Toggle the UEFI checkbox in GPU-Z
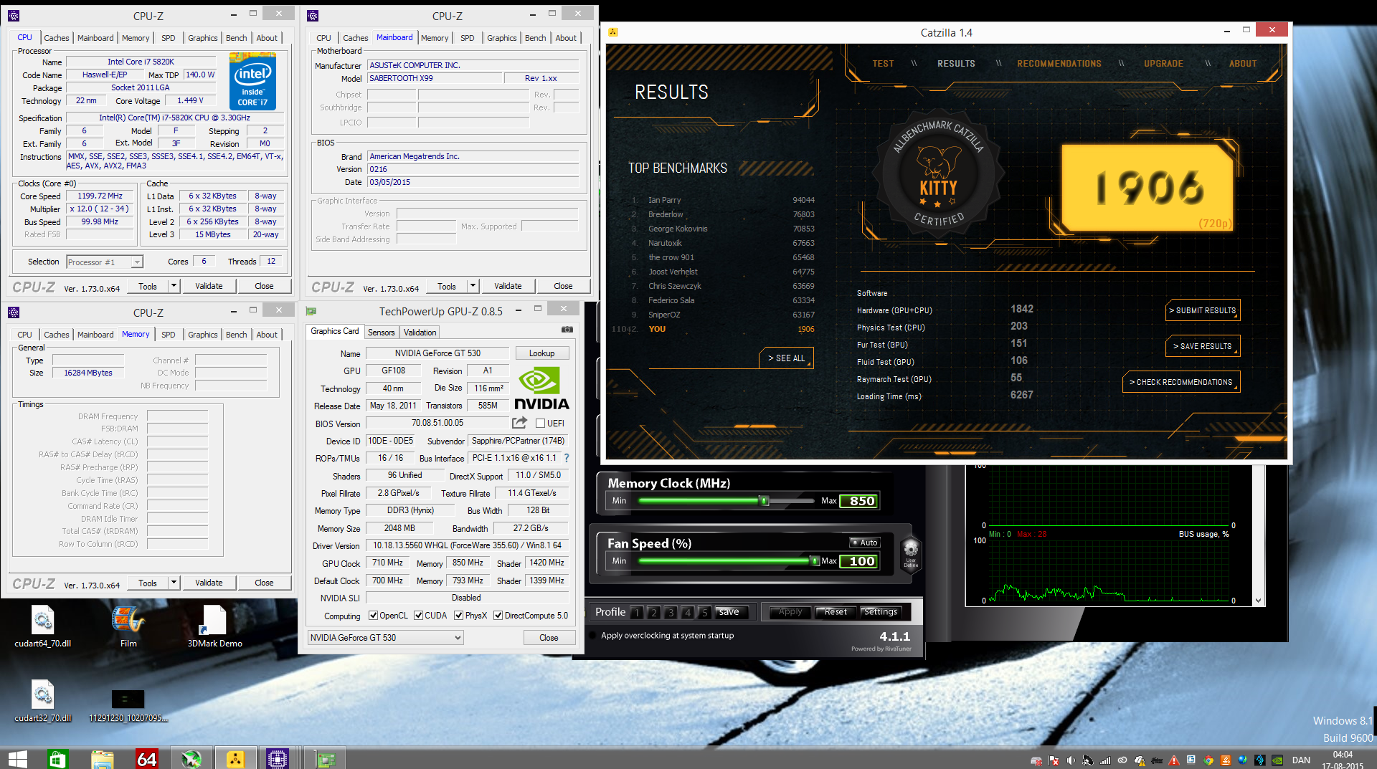 tap(541, 424)
